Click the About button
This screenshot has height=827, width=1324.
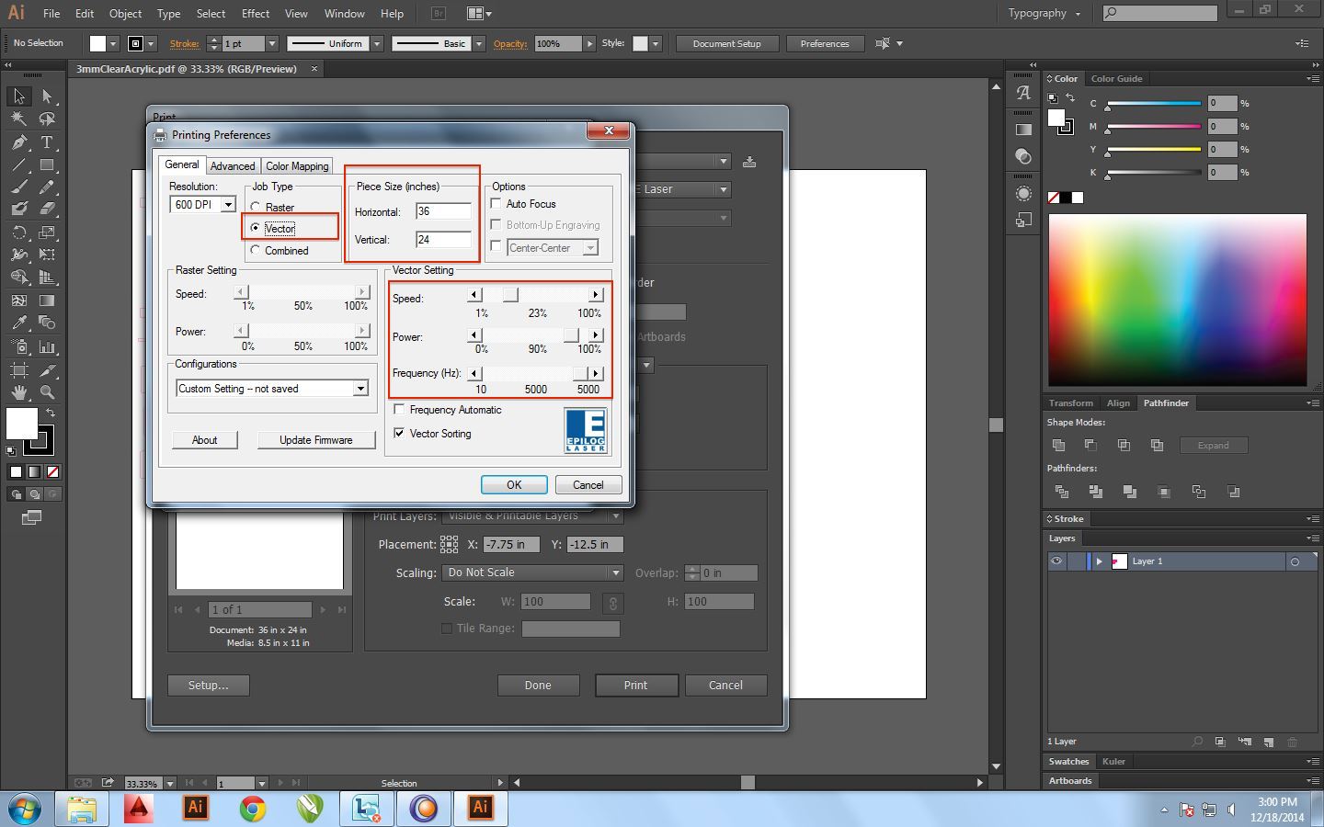tap(204, 440)
